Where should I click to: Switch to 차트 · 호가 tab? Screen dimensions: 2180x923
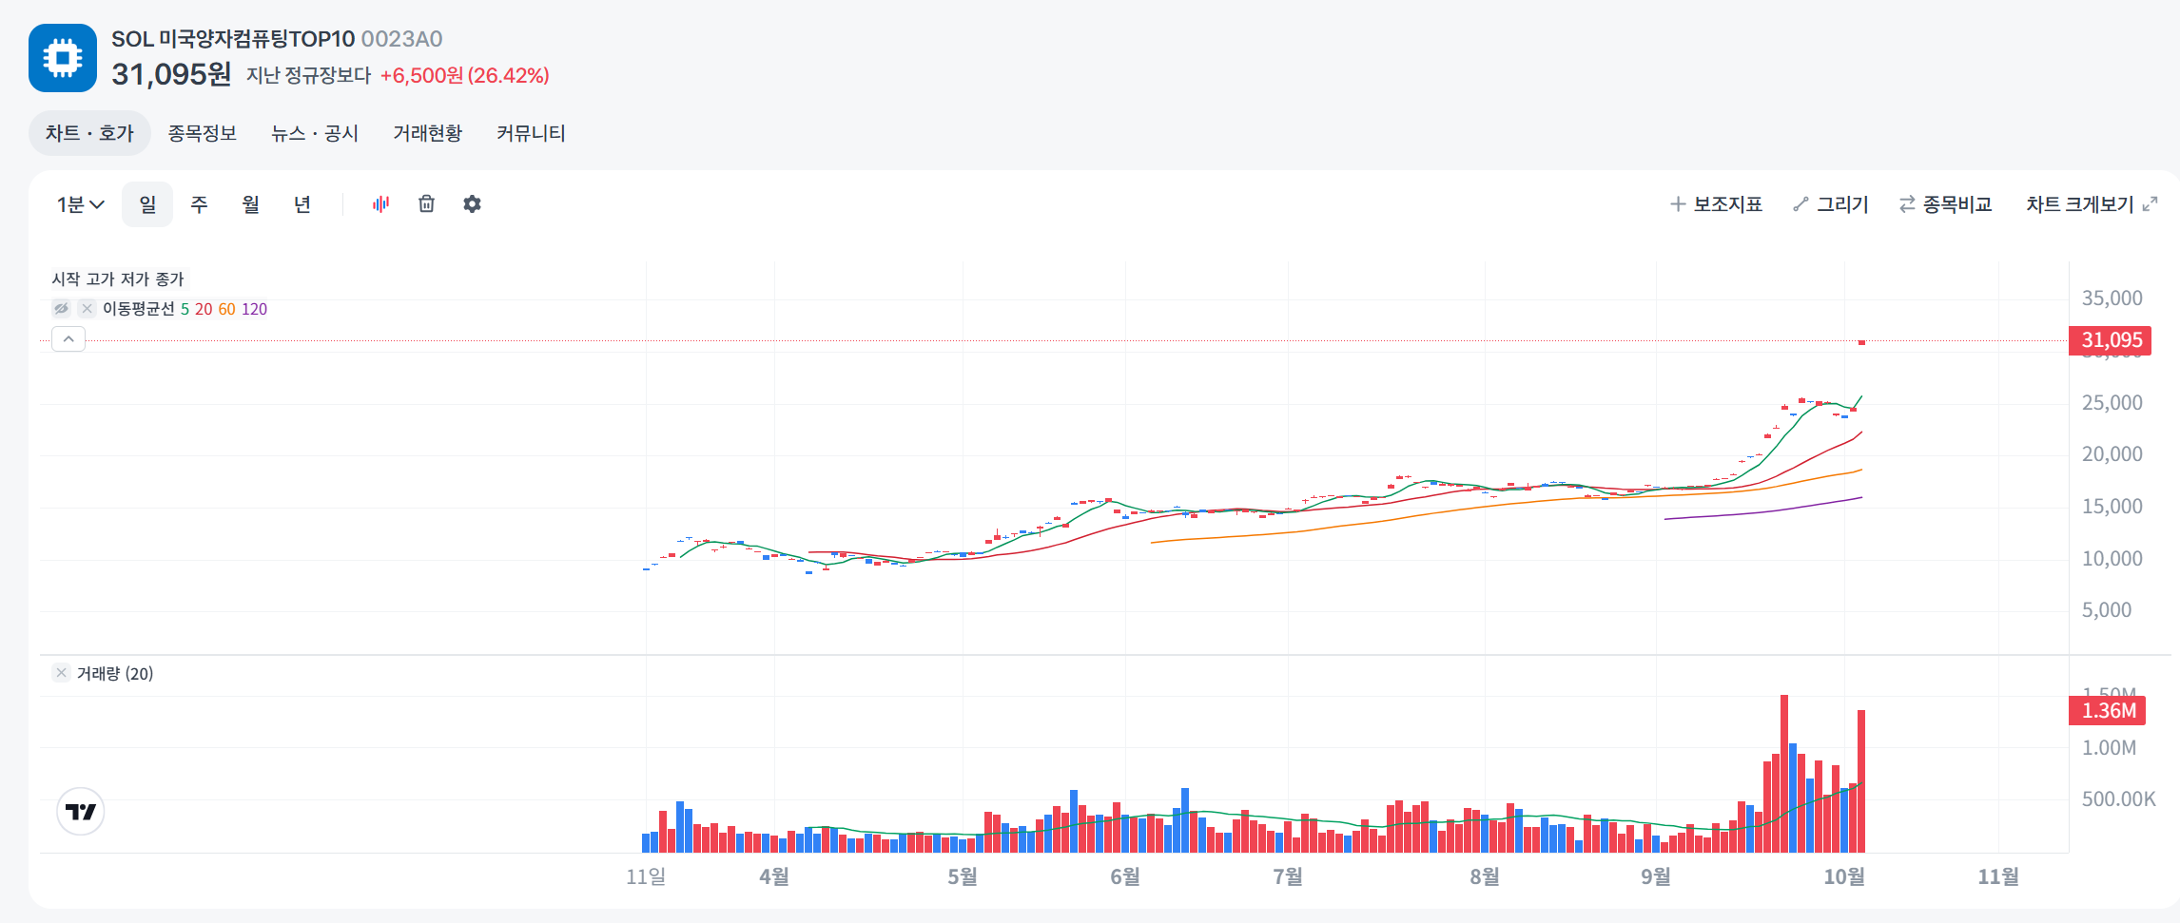tap(89, 133)
